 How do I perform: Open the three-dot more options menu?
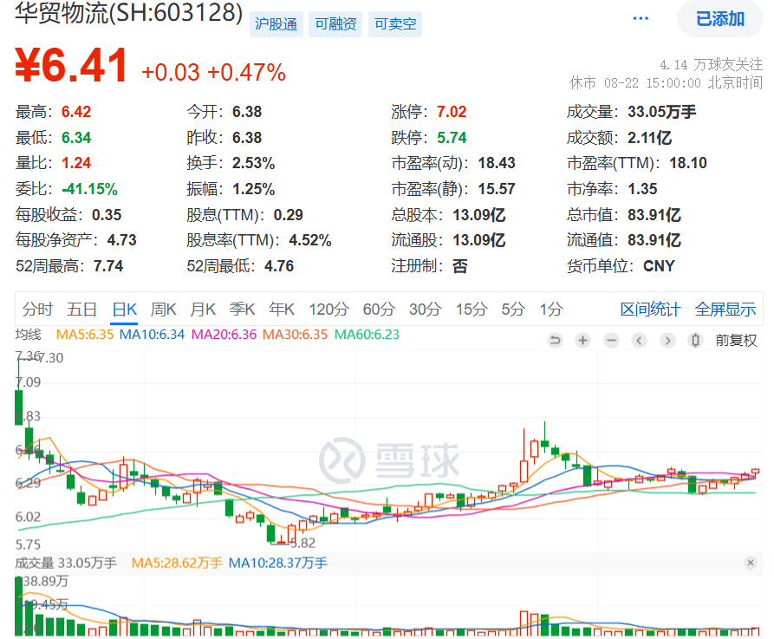point(641,18)
